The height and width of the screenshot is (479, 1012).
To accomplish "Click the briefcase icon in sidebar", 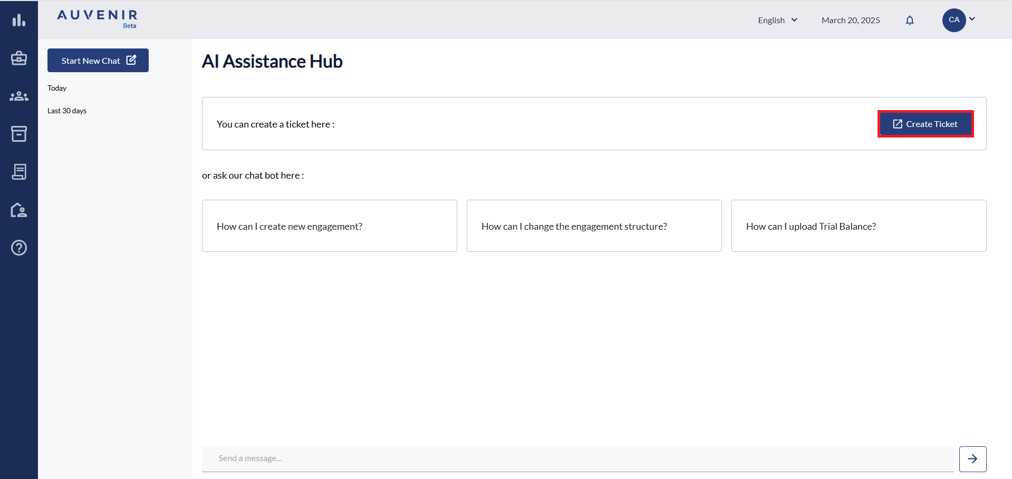I will click(x=19, y=58).
